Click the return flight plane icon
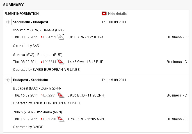Viewport: 192px width, 134px height. pyautogui.click(x=8, y=80)
